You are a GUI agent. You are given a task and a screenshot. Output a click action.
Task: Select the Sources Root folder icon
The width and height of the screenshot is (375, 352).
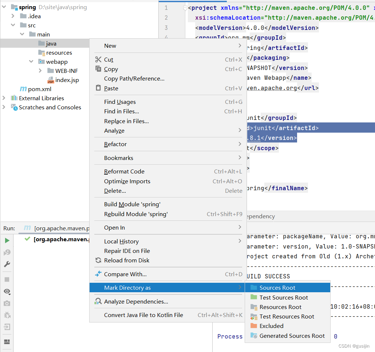(253, 288)
